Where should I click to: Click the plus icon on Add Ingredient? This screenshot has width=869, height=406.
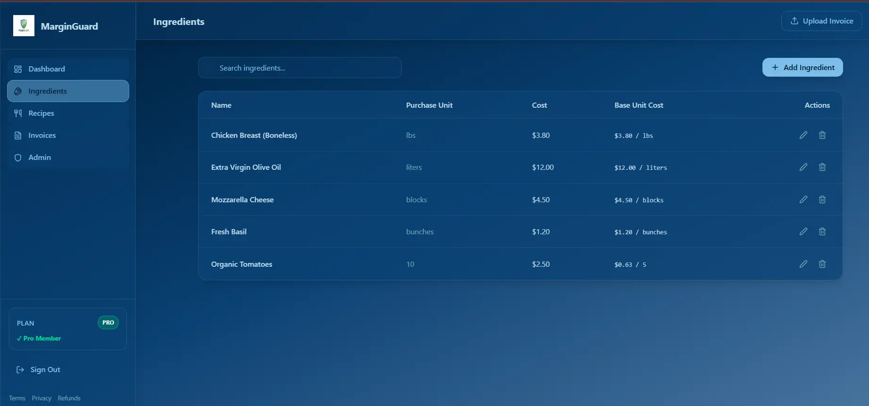(775, 67)
